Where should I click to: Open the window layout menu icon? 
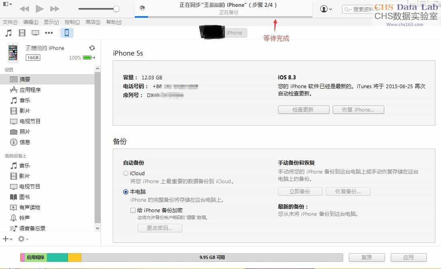click(7, 4)
